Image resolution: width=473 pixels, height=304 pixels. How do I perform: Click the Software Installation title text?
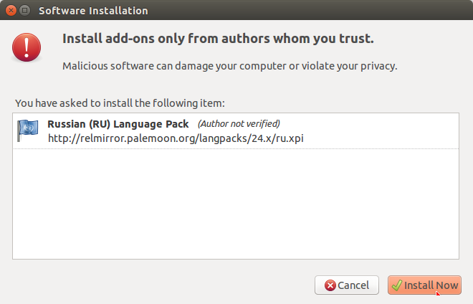(93, 11)
